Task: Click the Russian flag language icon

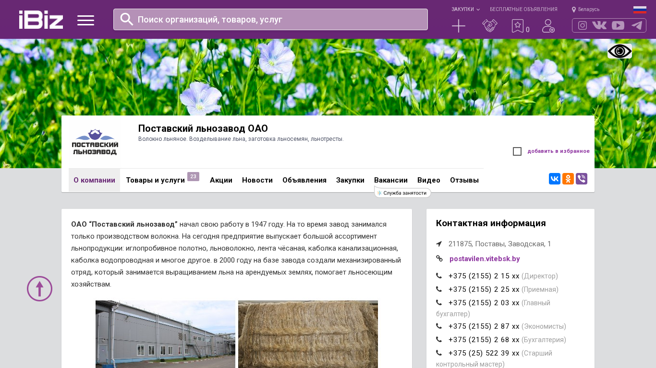Action: tap(640, 10)
